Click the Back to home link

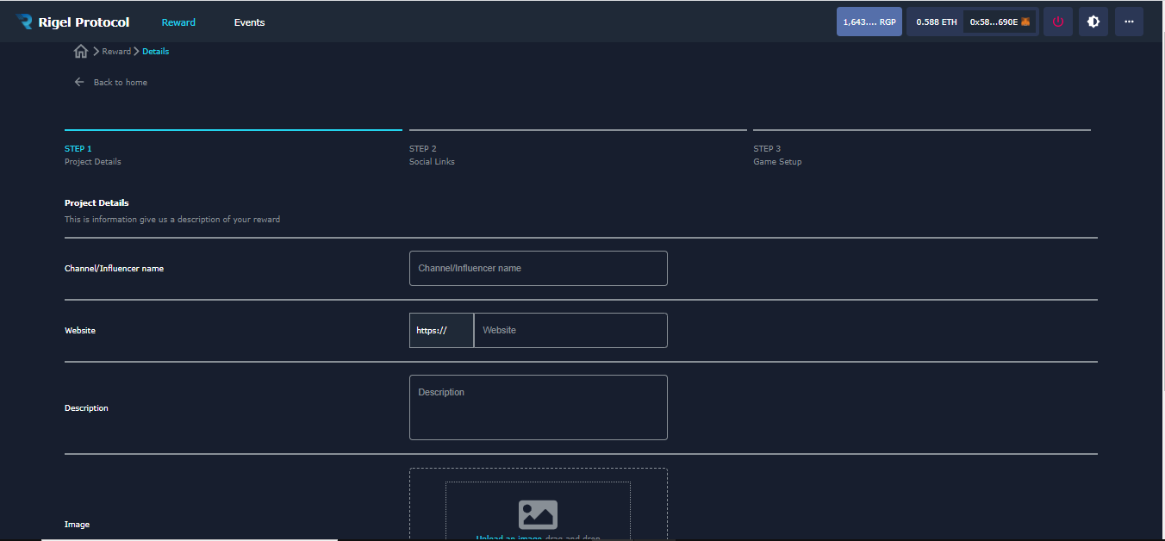click(120, 83)
